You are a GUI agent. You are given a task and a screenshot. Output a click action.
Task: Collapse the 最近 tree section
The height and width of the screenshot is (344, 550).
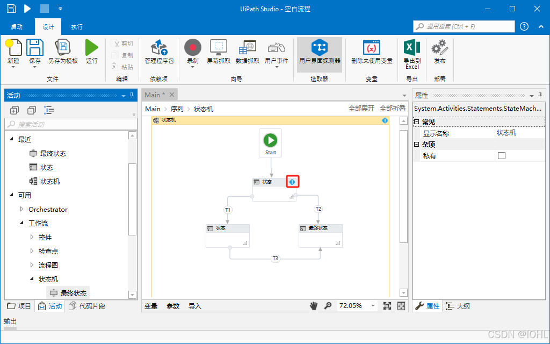click(11, 139)
